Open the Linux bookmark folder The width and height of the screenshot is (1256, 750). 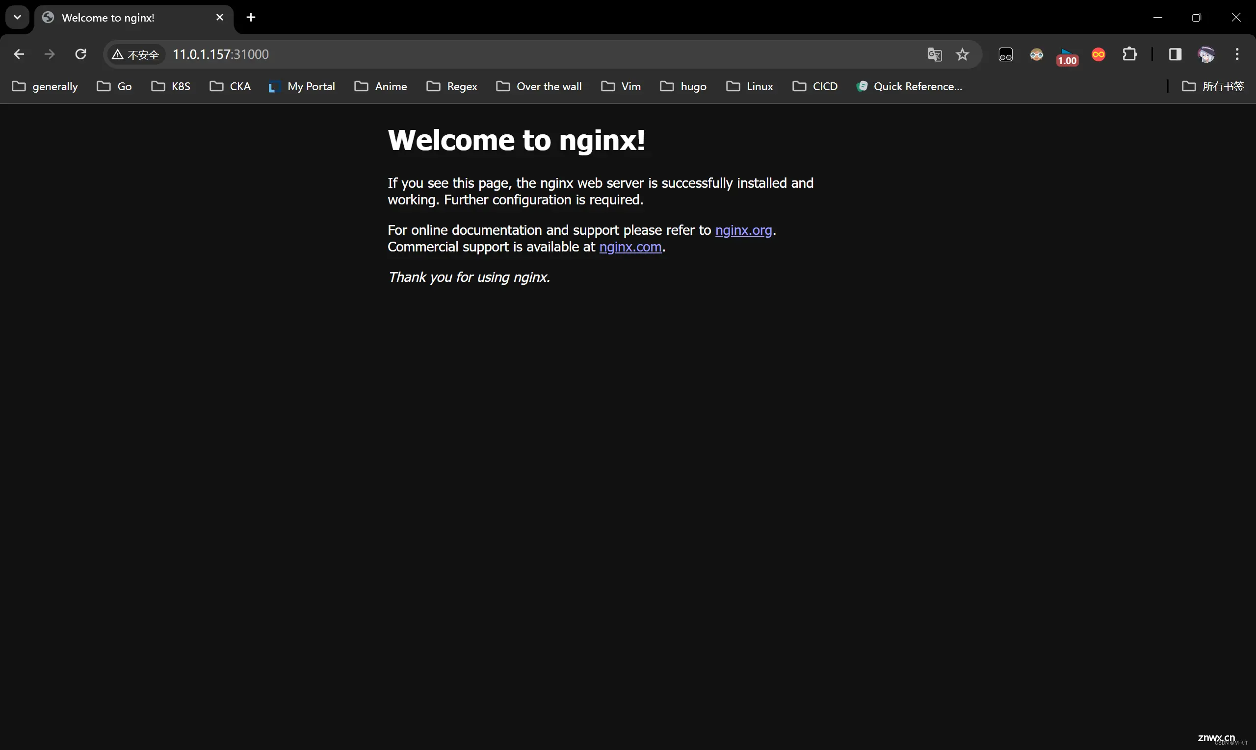pos(750,86)
